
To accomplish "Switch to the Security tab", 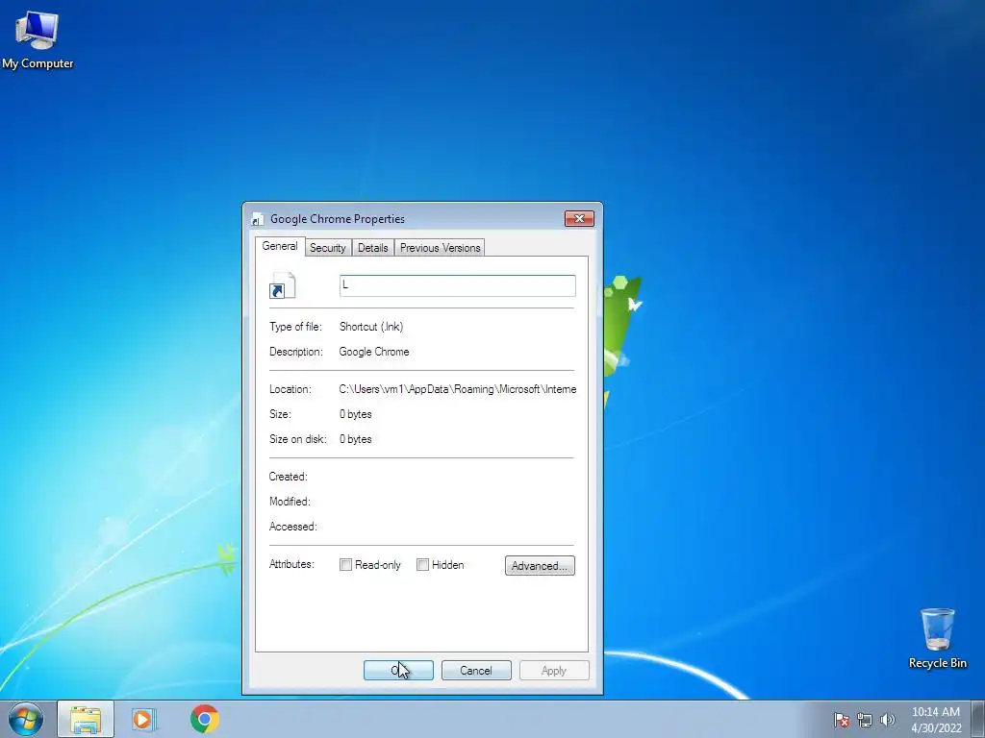I will click(327, 248).
